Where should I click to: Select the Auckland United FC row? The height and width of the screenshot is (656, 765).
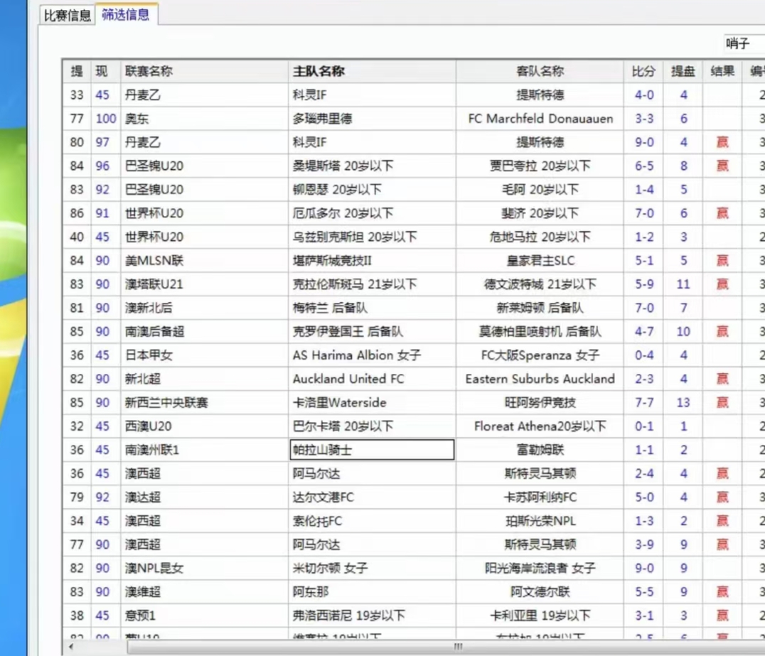click(348, 379)
